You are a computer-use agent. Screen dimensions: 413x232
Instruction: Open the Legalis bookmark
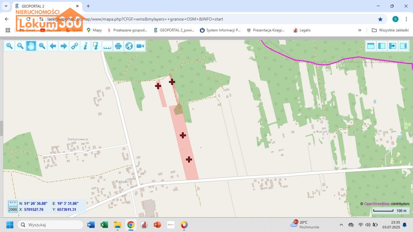pos(302,30)
